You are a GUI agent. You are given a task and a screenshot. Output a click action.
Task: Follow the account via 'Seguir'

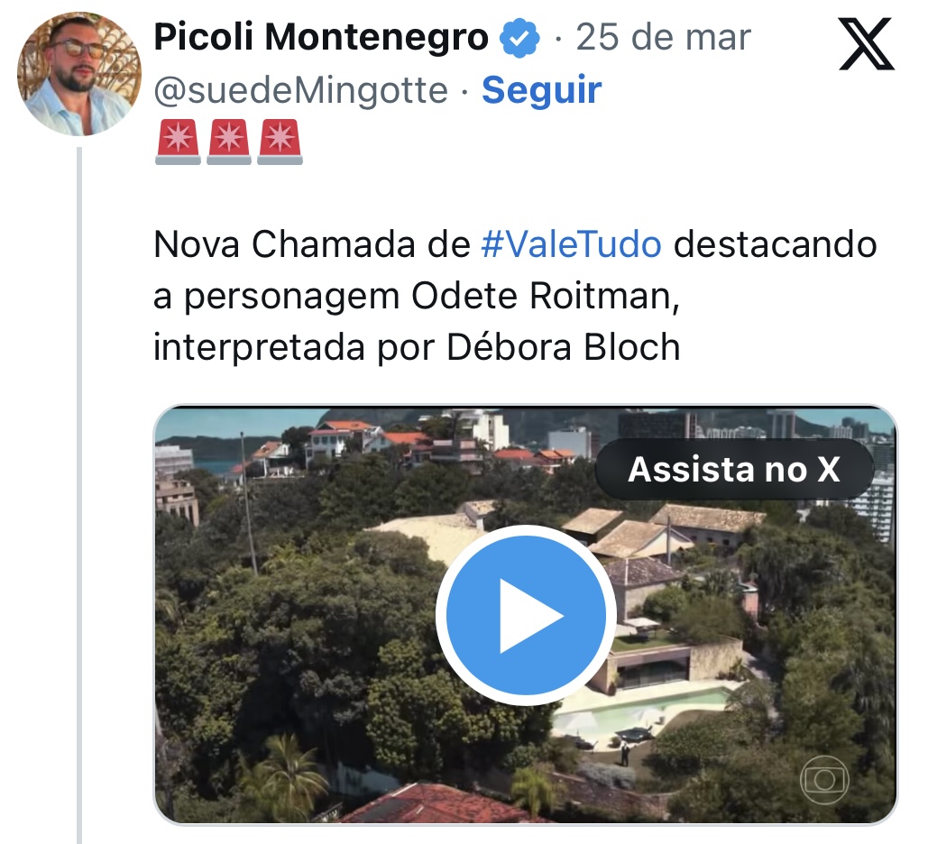click(x=541, y=90)
